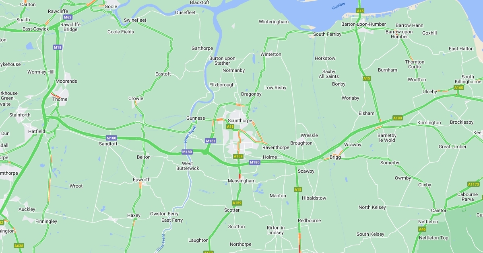Select the Kirton in Lindsey label

[276, 230]
